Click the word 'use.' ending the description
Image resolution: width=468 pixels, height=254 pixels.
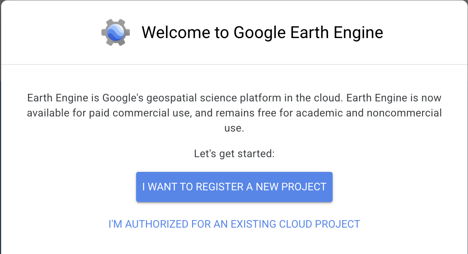tap(234, 128)
